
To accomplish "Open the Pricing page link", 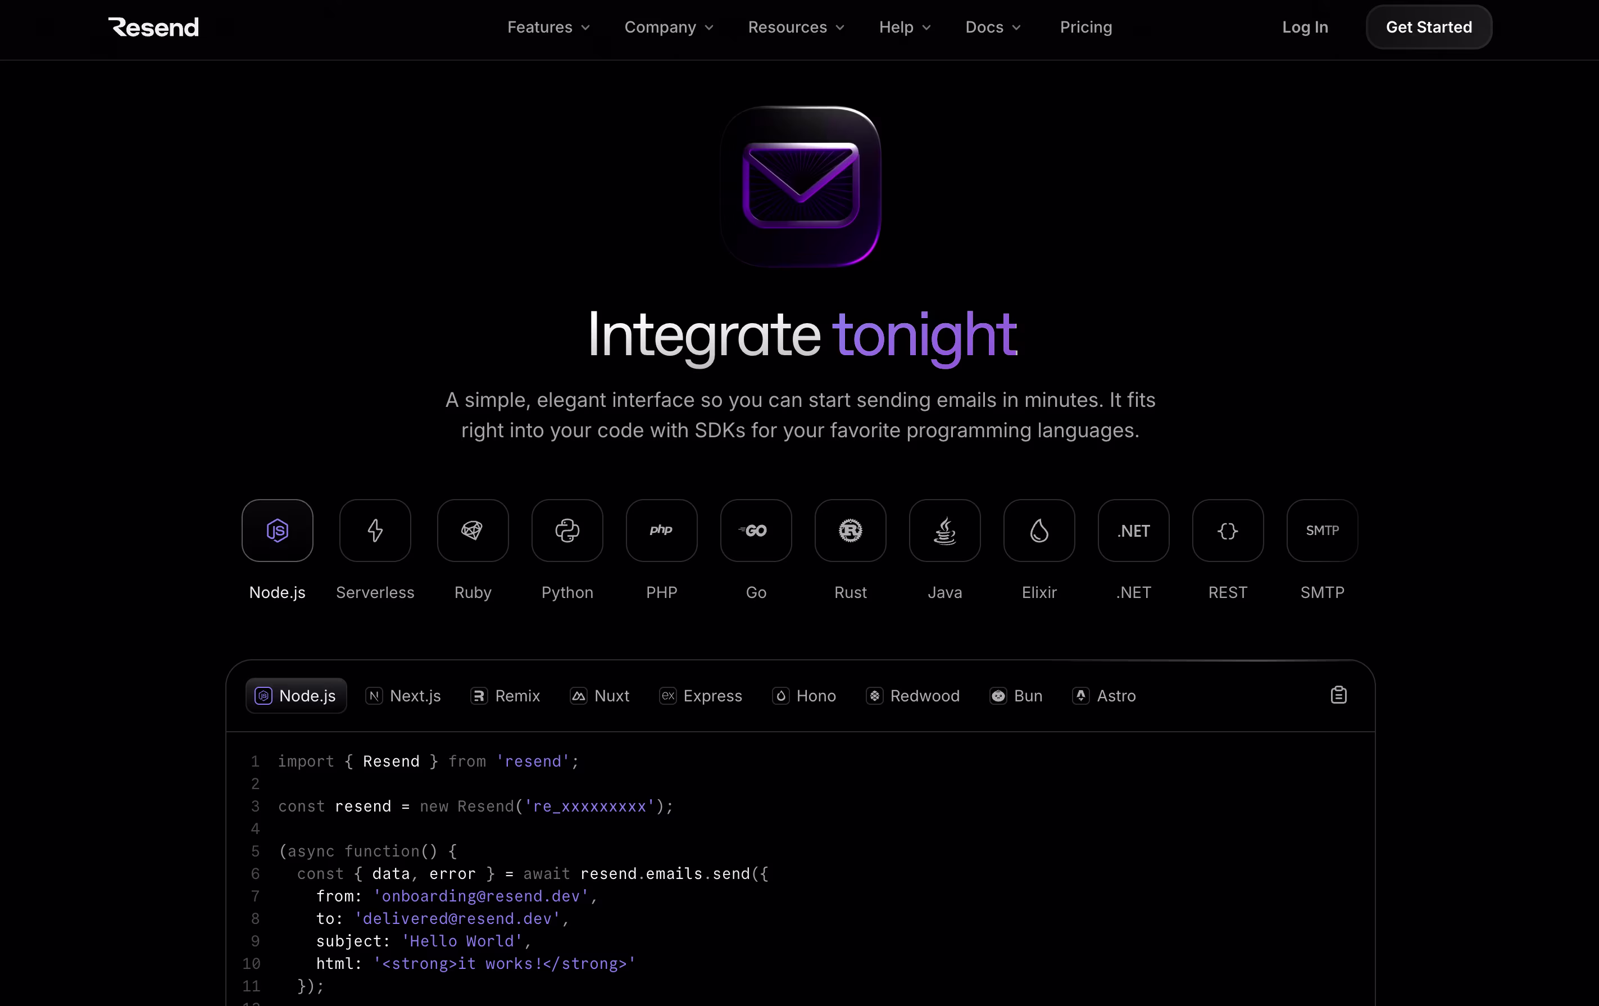I will [1085, 27].
